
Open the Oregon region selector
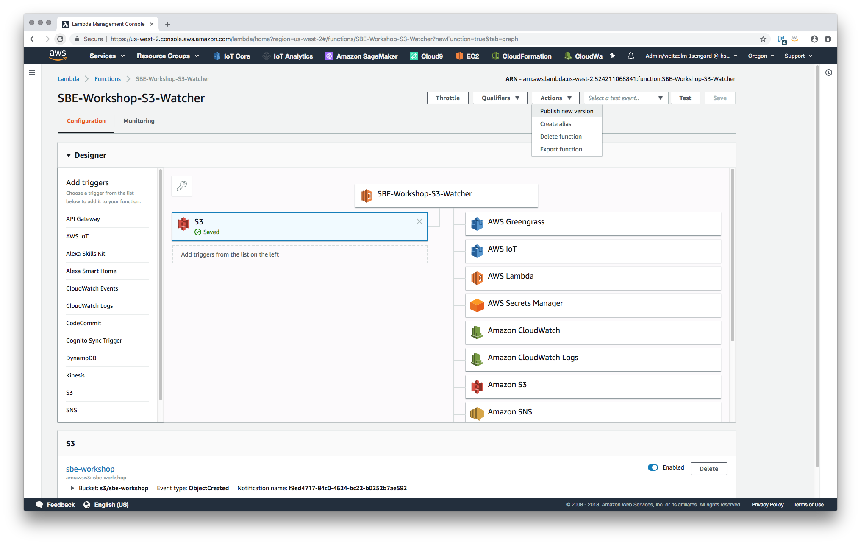tap(761, 56)
